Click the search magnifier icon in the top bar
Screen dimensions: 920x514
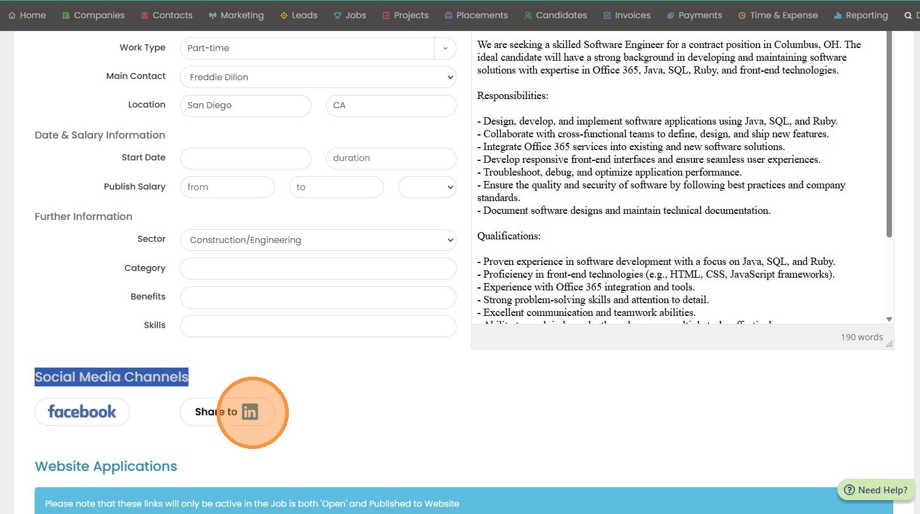pos(908,15)
